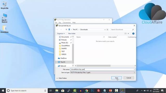Expand the address bar history dropdown
Screen dimensions: 166x93
click(105, 30)
